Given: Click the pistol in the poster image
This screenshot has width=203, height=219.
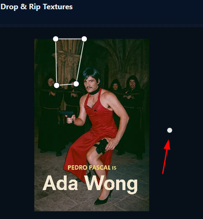Looking at the screenshot, I should [x=67, y=115].
